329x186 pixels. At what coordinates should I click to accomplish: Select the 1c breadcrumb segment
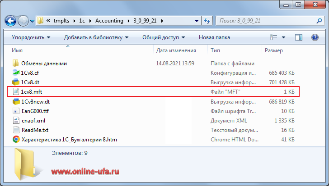[x=82, y=21]
